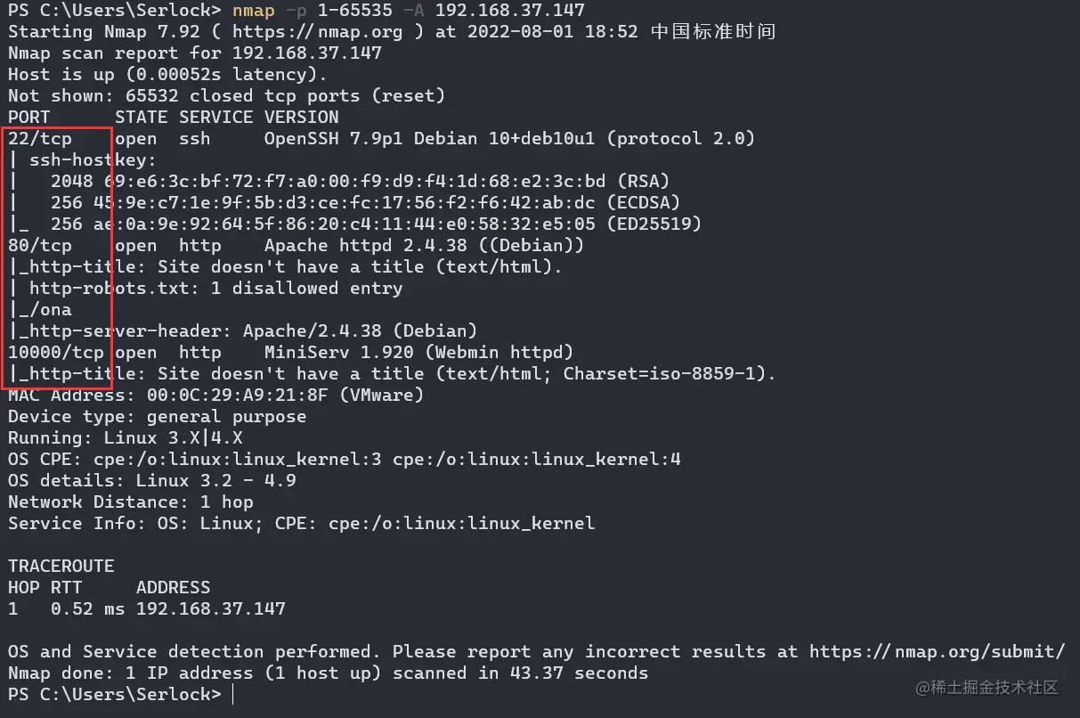This screenshot has height=718, width=1080.
Task: Click the TRACEROUTE heading
Action: coord(61,567)
